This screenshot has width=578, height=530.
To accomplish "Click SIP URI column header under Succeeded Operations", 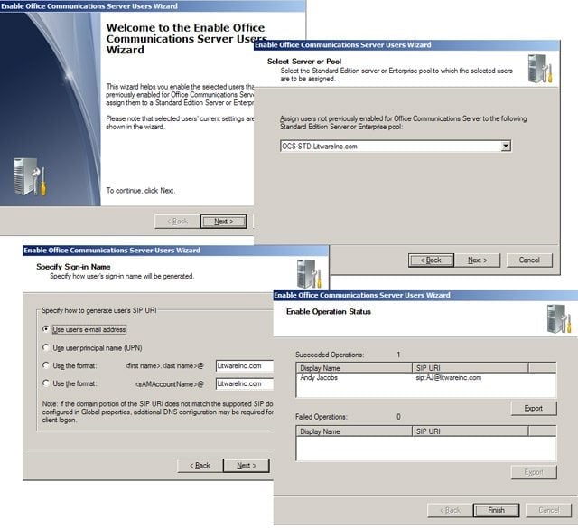I will pyautogui.click(x=470, y=367).
